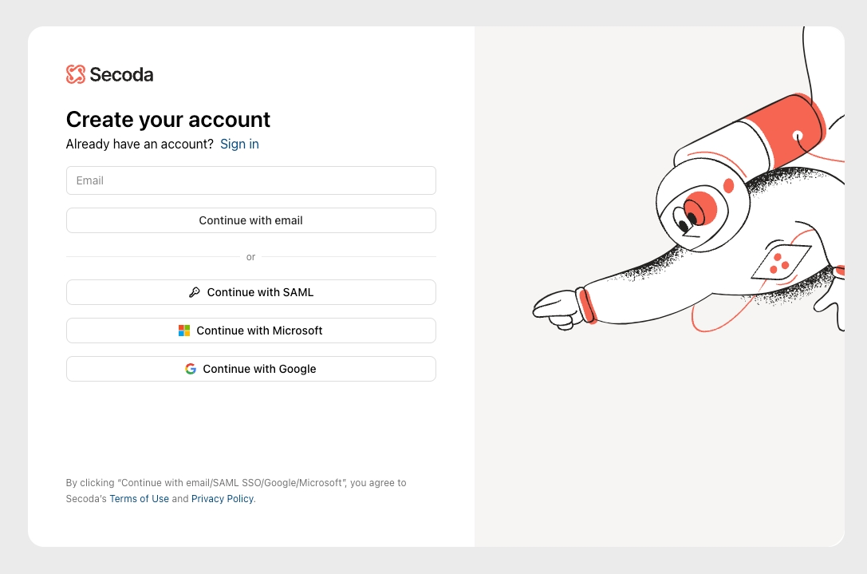
Task: Click the Secoda logo icon
Action: pos(76,74)
